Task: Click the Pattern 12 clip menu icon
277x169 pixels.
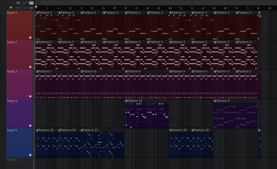Action: [x=126, y=101]
